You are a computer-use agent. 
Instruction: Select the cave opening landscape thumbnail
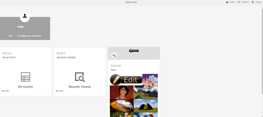(121, 106)
